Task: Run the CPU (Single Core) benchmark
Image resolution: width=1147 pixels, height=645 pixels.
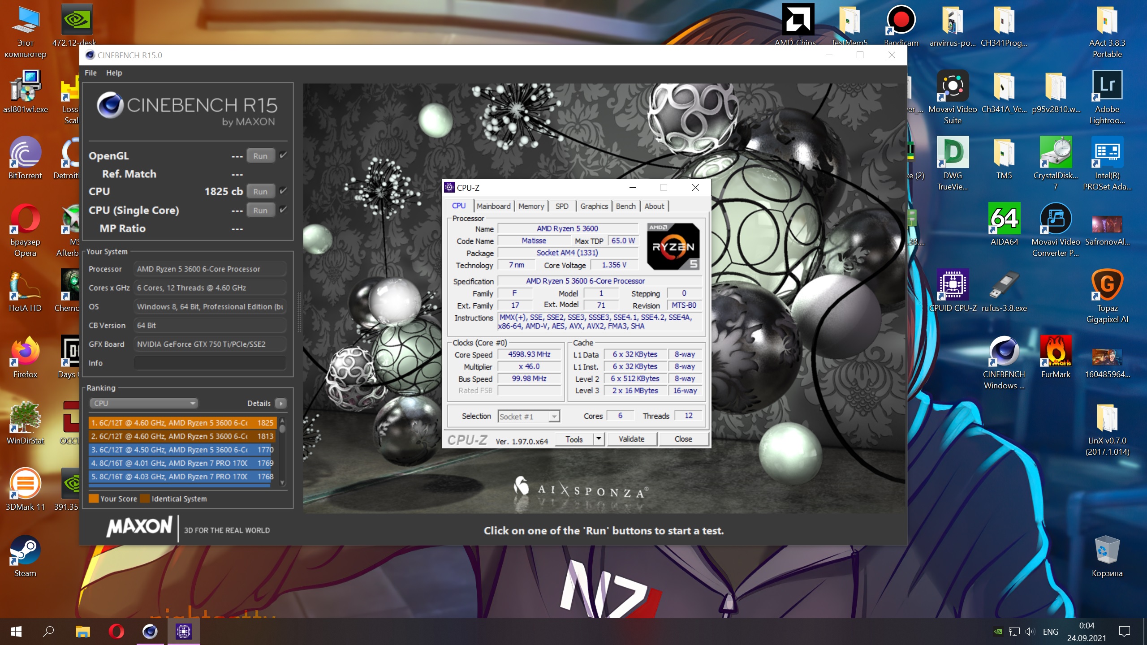Action: 260,210
